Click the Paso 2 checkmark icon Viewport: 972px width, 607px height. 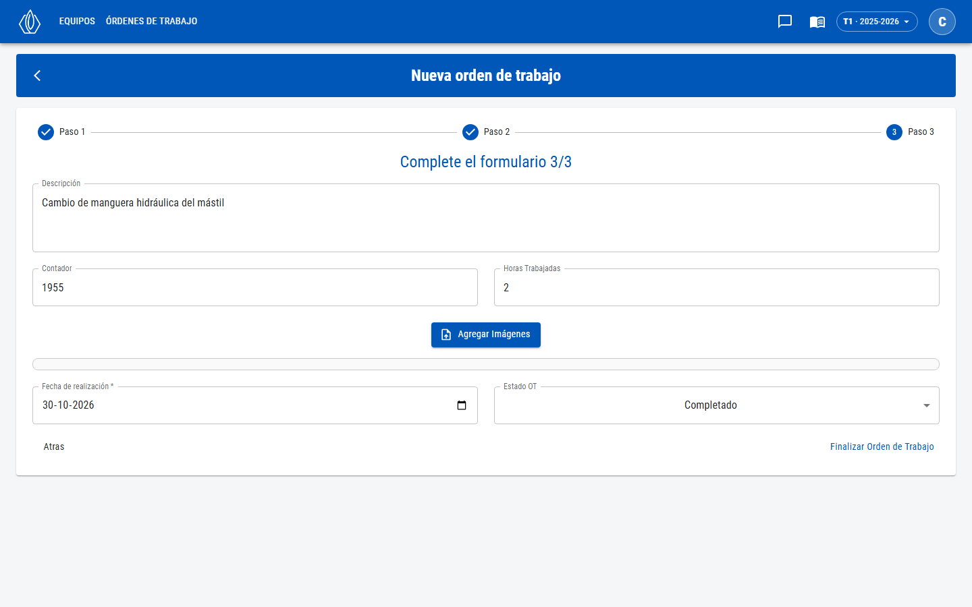(470, 132)
